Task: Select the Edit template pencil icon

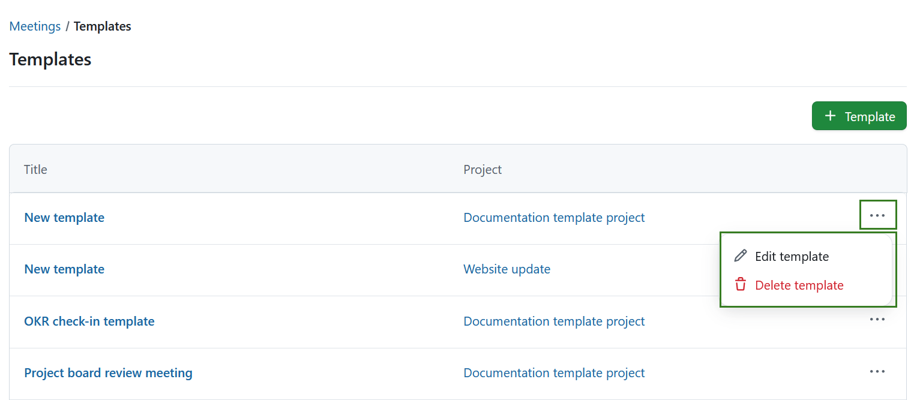Action: tap(741, 255)
